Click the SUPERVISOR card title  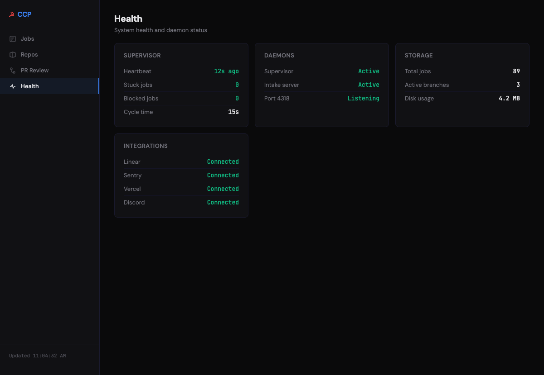[x=142, y=56]
